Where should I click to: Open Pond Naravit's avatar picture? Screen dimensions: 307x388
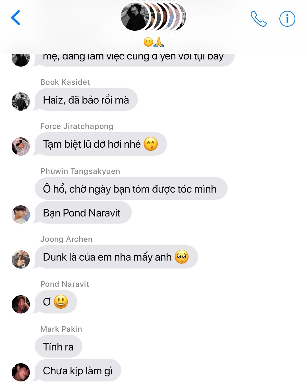click(x=21, y=304)
